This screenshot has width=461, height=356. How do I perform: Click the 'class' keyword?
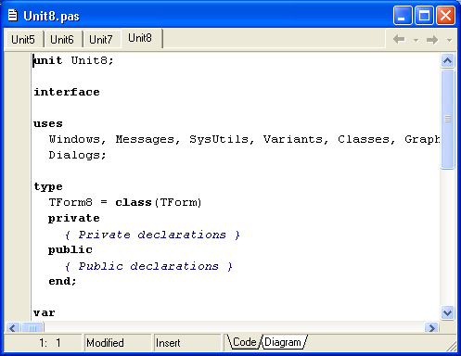[134, 202]
